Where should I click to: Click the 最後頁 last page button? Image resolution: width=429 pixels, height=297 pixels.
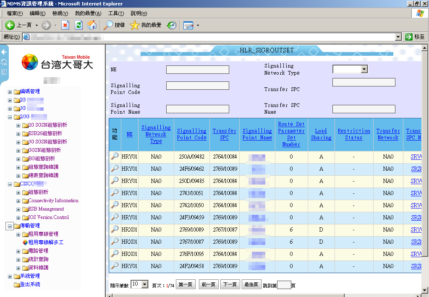pos(251,284)
